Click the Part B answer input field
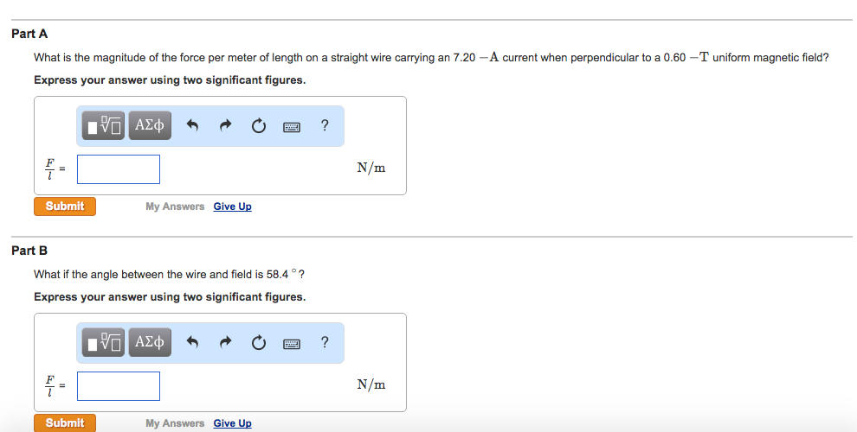857x432 pixels. pyautogui.click(x=119, y=386)
